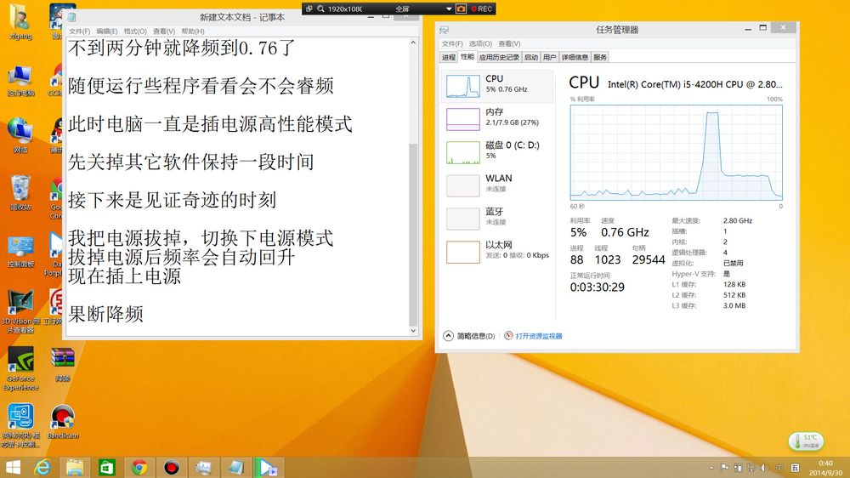Click the Notepad vertical scrollbar thumb
This screenshot has height=478, width=850.
coord(413,233)
